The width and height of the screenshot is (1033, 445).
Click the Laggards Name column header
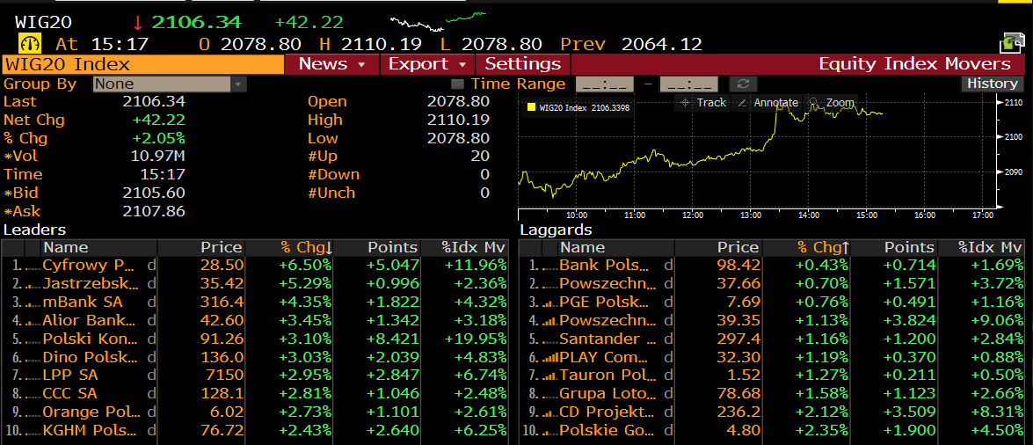616,247
